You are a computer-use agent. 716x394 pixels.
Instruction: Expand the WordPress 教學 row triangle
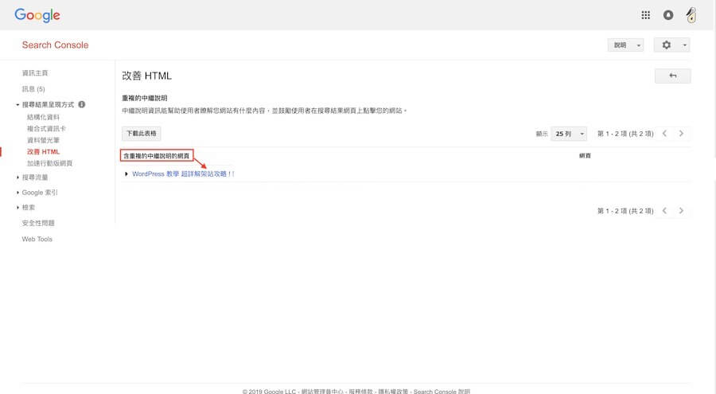126,174
